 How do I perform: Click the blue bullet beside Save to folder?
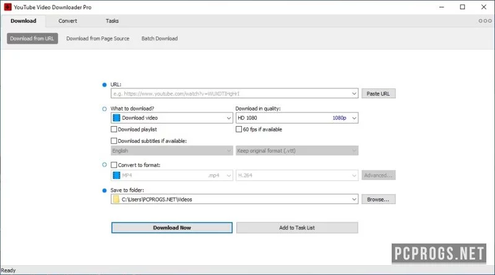coord(105,190)
